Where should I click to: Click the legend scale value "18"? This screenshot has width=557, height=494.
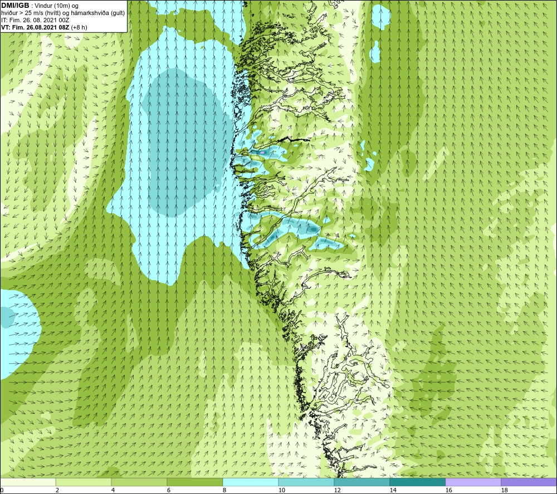click(505, 491)
